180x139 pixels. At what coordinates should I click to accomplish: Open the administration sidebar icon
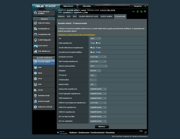coord(36,96)
